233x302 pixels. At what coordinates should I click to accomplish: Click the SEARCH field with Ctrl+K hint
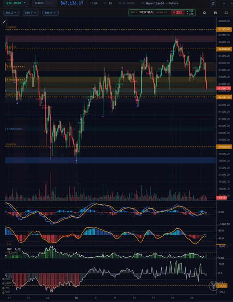coord(44,3)
